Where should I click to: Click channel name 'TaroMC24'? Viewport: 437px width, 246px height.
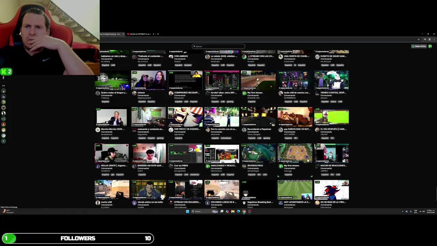(x=105, y=171)
